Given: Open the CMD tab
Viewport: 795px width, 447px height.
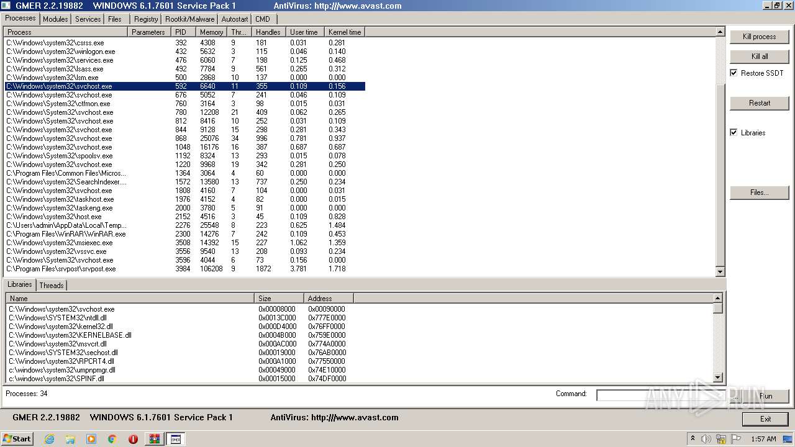Looking at the screenshot, I should tap(263, 19).
